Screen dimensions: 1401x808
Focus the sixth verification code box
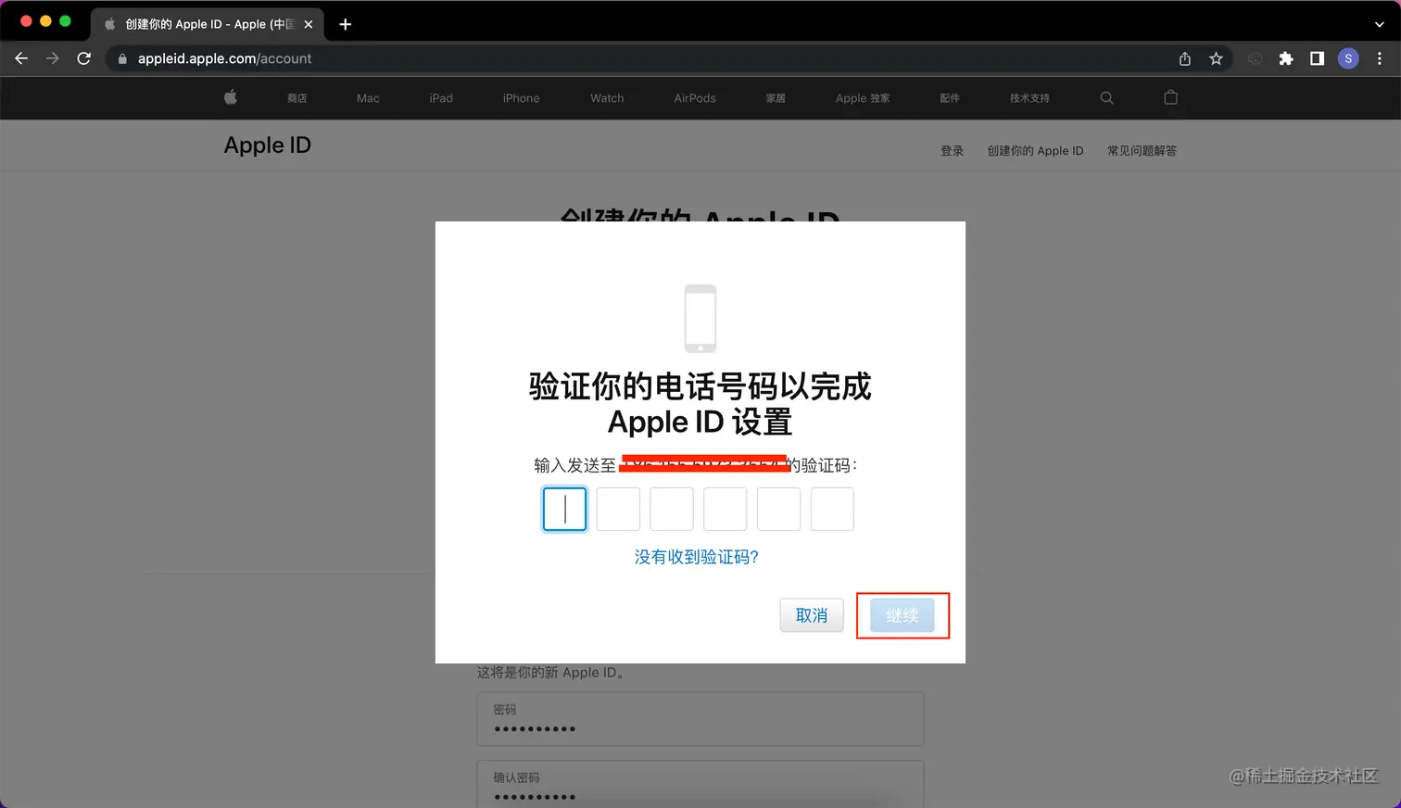832,509
